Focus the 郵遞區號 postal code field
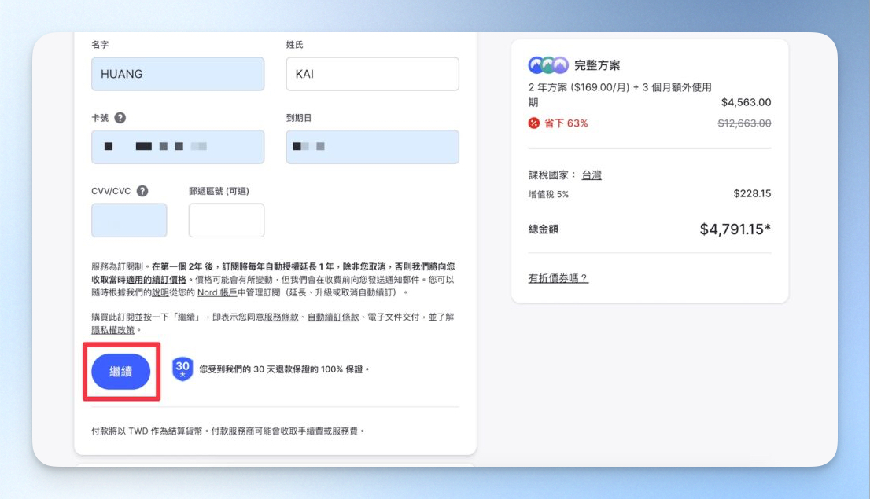The height and width of the screenshot is (499, 870). click(227, 220)
